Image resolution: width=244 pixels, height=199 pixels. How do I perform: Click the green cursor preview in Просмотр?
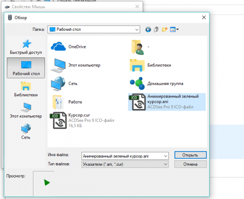click(x=47, y=182)
